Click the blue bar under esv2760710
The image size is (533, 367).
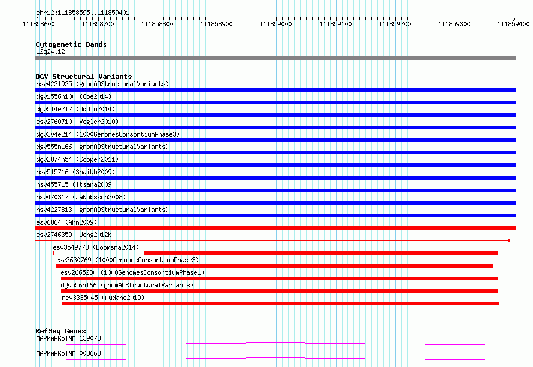click(275, 128)
